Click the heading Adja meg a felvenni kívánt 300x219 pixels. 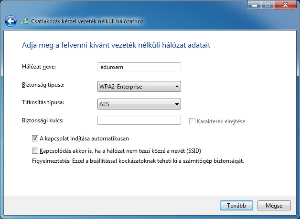click(x=116, y=45)
